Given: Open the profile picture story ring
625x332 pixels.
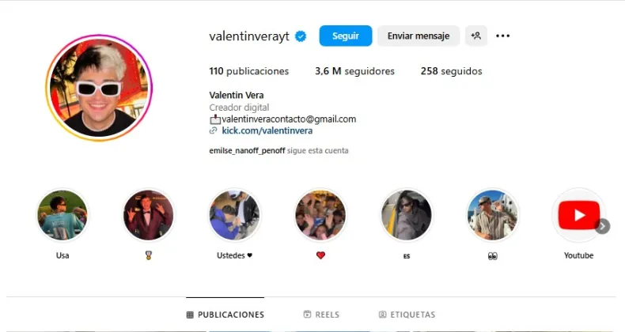Looking at the screenshot, I should click(99, 88).
